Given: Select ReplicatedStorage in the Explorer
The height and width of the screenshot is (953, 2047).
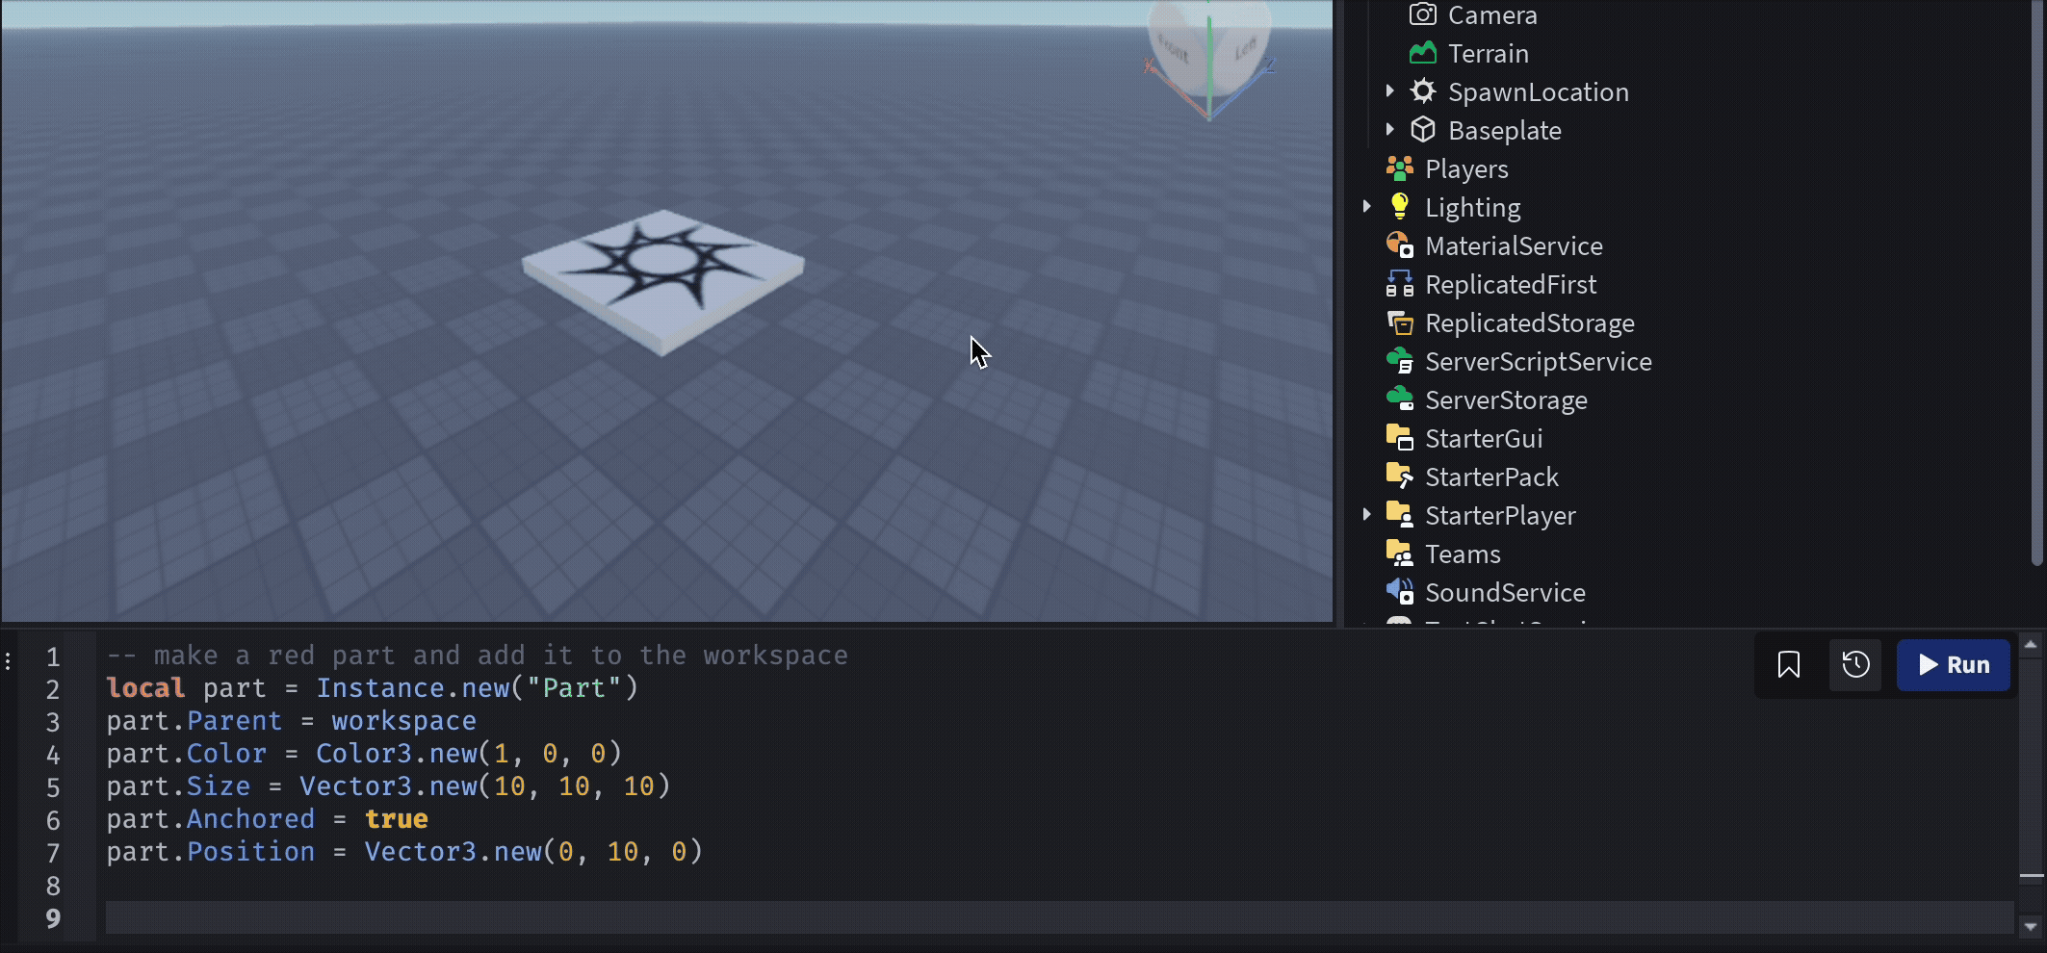Looking at the screenshot, I should point(1529,323).
